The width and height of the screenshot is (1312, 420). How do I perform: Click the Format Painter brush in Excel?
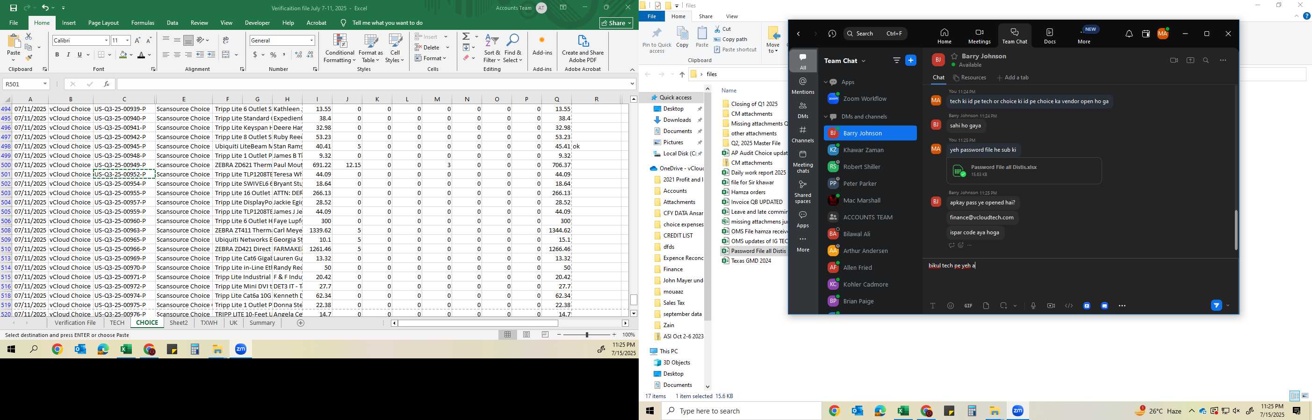click(x=29, y=58)
